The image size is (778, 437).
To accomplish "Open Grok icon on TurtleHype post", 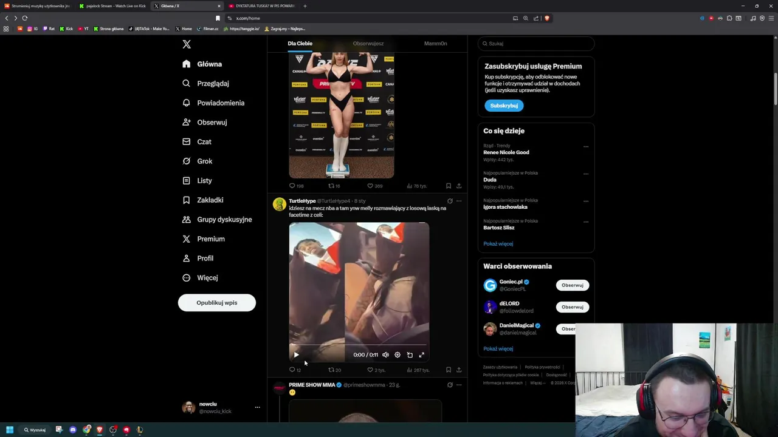I will (450, 201).
